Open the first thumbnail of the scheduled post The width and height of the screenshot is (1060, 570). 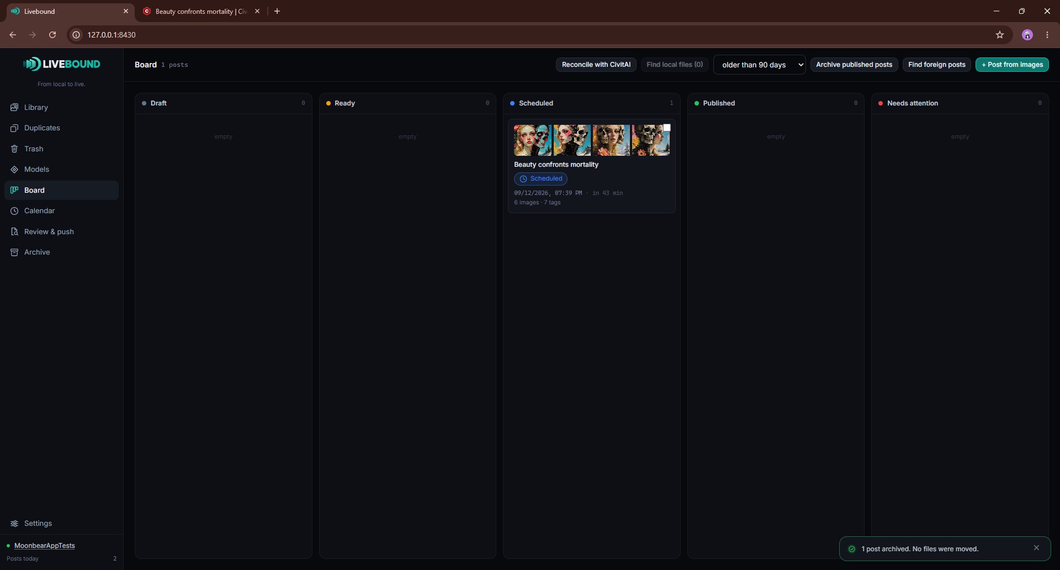pos(532,140)
